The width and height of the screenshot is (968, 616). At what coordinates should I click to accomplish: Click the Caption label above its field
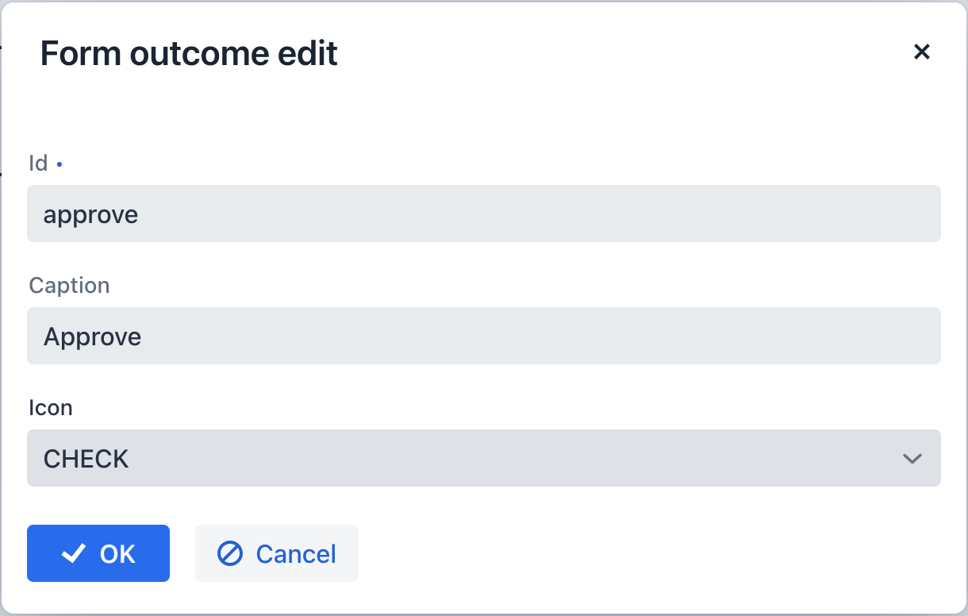pyautogui.click(x=69, y=285)
